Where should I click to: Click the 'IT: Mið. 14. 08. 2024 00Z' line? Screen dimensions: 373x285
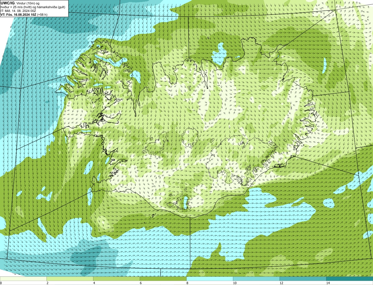(x=18, y=10)
